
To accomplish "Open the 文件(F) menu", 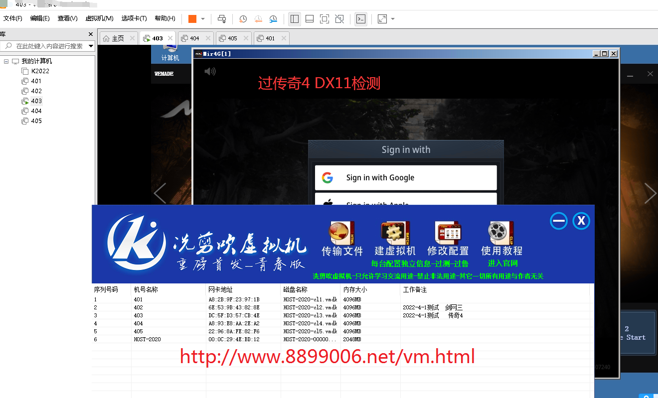I will [x=13, y=18].
